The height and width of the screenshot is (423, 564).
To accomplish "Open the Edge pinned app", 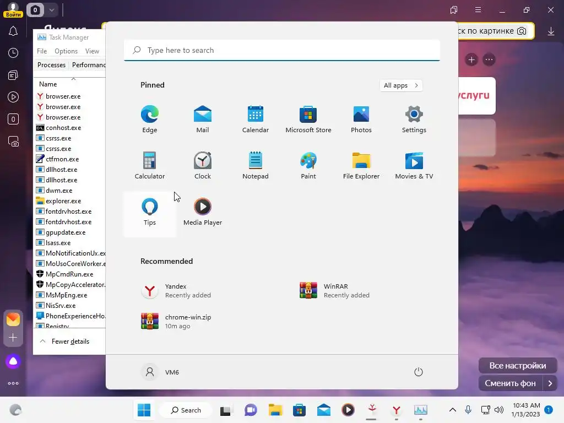I will [150, 120].
